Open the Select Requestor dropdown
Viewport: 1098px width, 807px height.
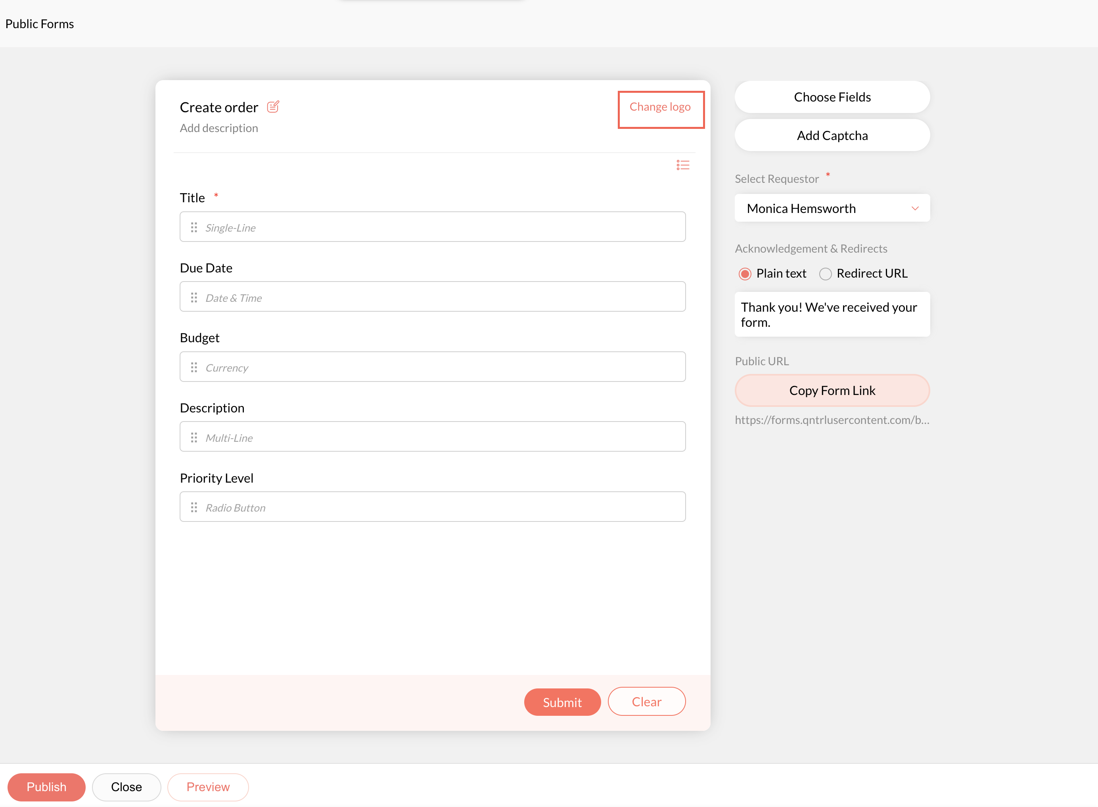(831, 208)
